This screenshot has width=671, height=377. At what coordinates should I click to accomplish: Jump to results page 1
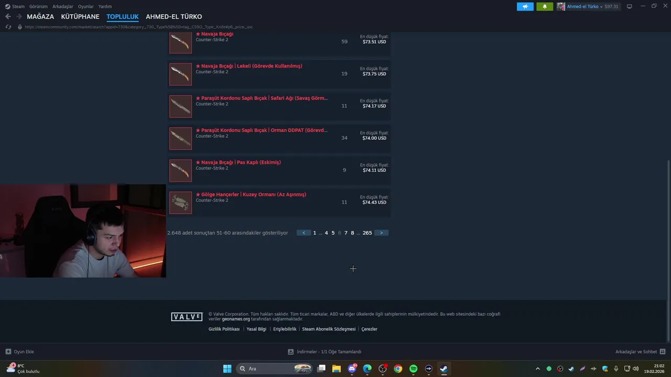click(x=315, y=233)
